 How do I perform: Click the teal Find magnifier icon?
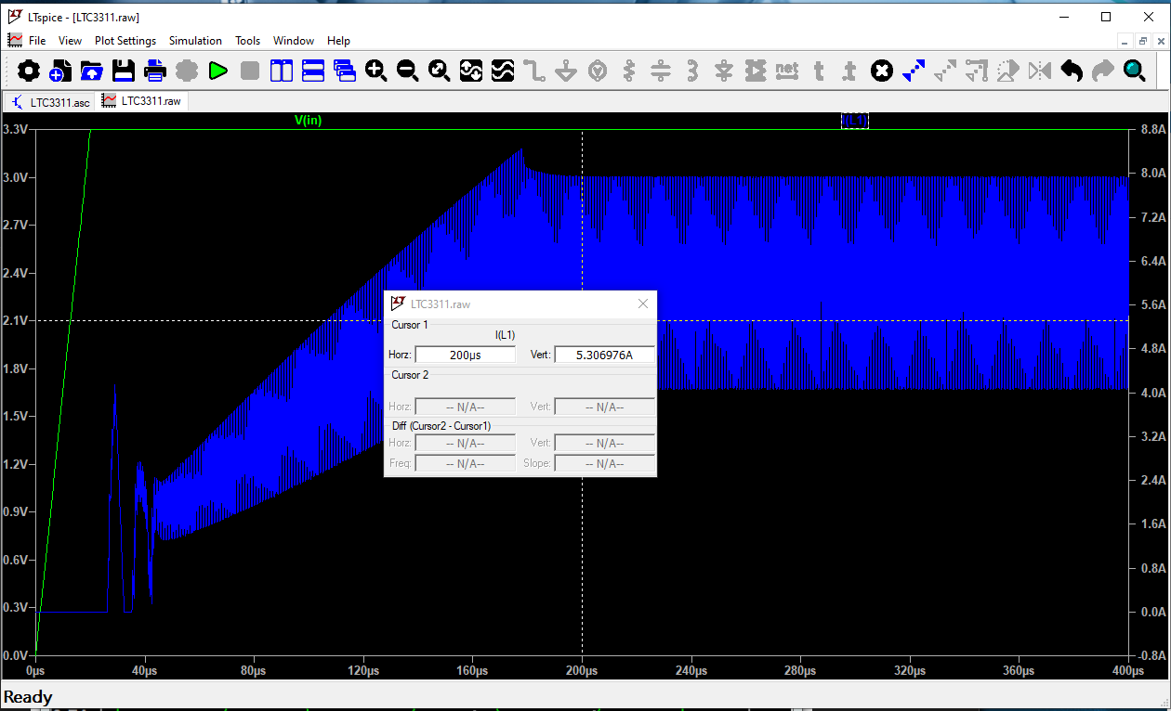point(1134,71)
